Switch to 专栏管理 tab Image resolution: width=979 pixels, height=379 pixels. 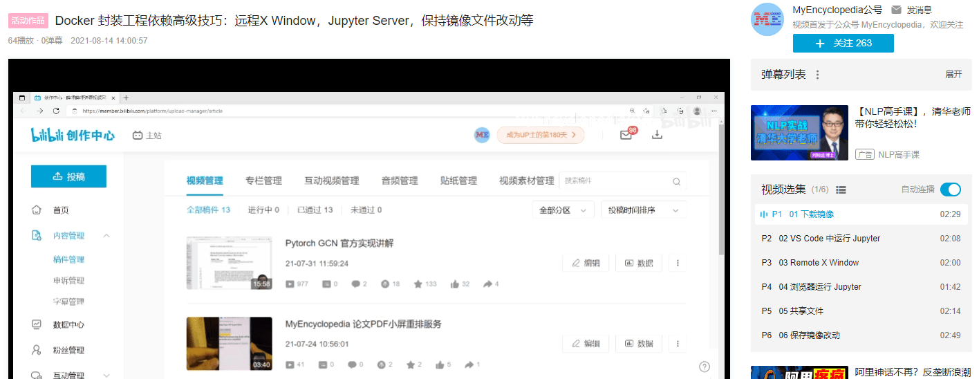[x=263, y=181]
